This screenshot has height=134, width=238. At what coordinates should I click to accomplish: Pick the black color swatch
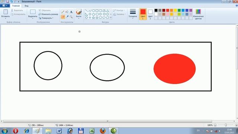[x=156, y=10]
